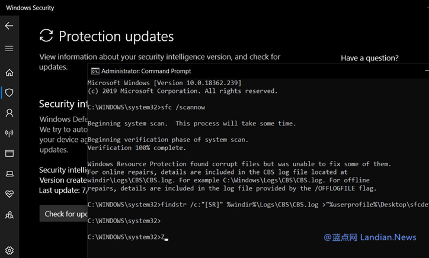Open Device security laptop icon
This screenshot has height=258, width=429.
pos(9,174)
